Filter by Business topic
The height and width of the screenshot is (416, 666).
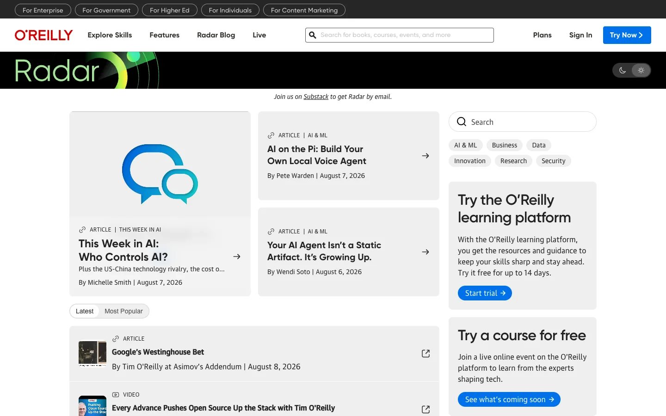click(505, 145)
